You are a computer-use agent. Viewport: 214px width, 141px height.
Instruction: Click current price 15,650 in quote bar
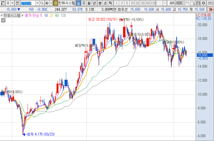12,9
